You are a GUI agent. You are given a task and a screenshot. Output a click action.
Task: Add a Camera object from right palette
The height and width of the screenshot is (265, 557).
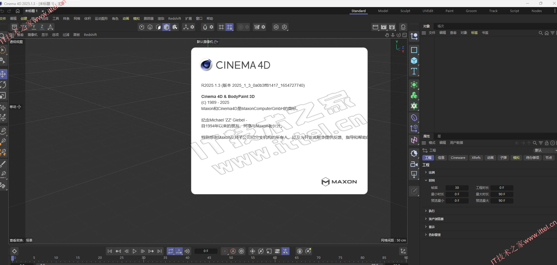[414, 164]
